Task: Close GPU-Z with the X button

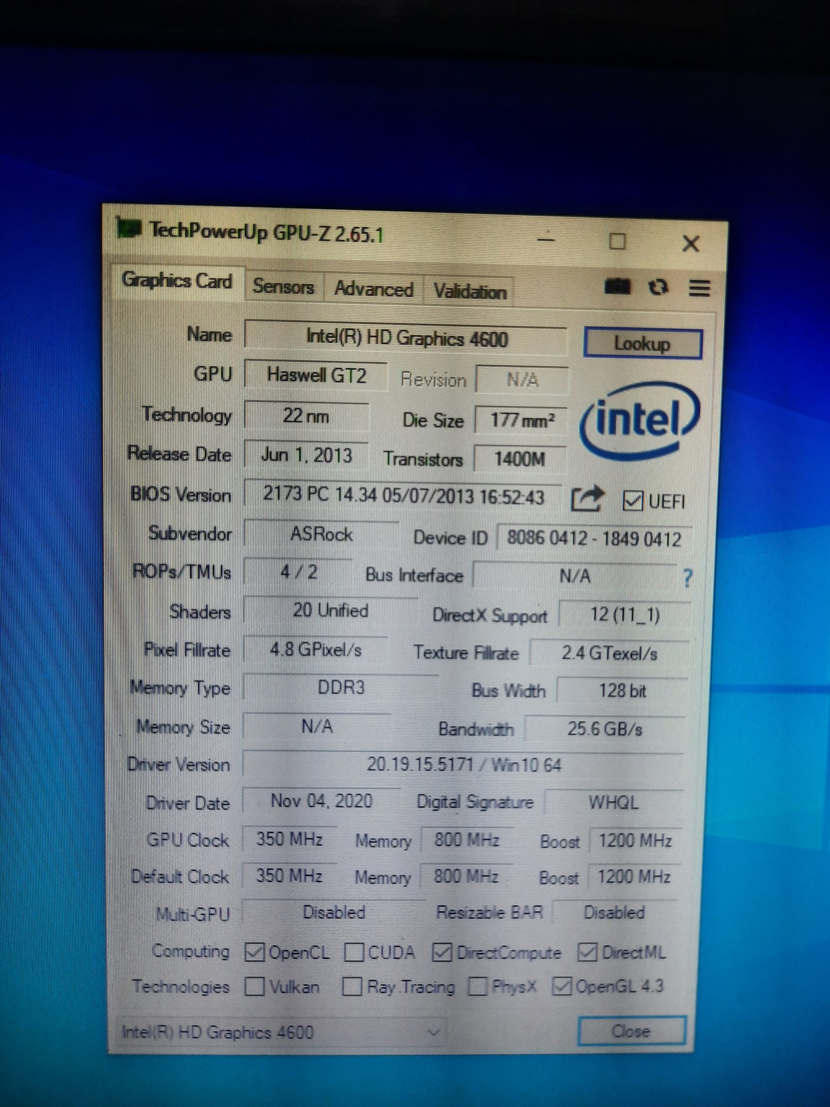Action: coord(691,244)
